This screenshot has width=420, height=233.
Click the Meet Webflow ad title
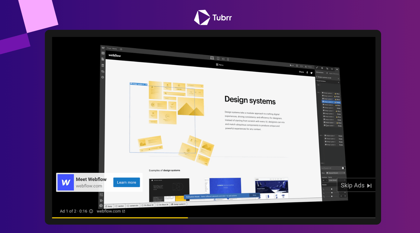coord(91,179)
